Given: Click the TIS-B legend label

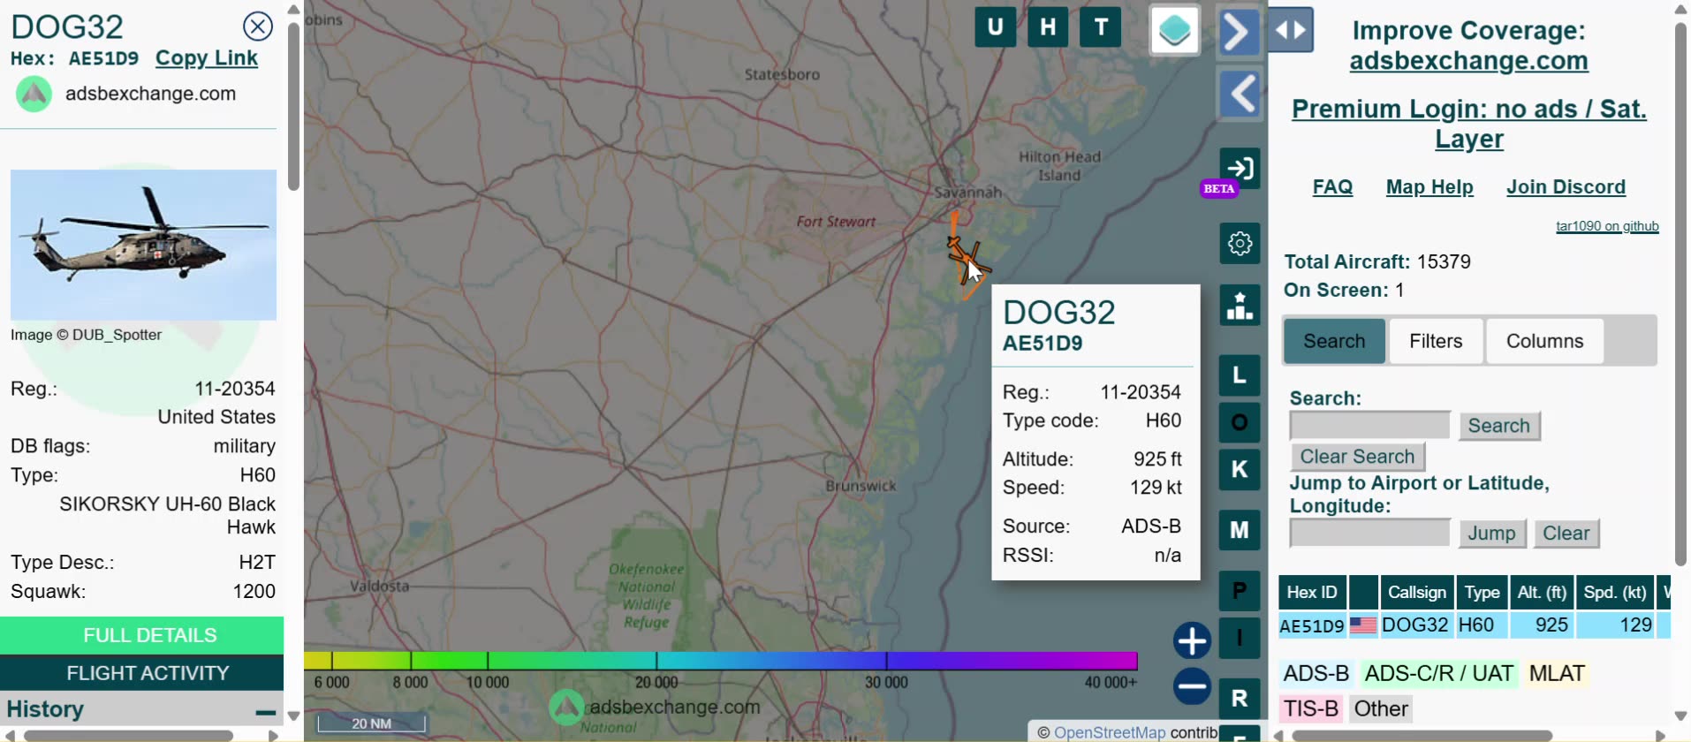Looking at the screenshot, I should pyautogui.click(x=1311, y=709).
